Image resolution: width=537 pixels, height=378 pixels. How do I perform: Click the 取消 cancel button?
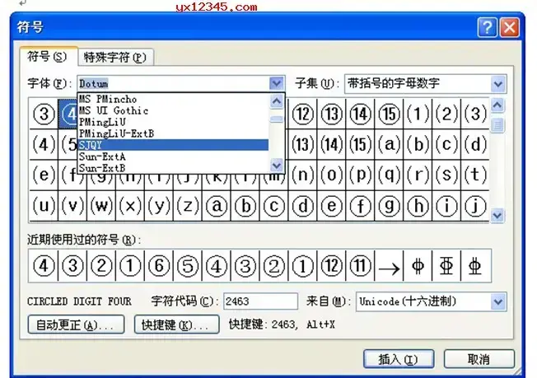tap(479, 359)
